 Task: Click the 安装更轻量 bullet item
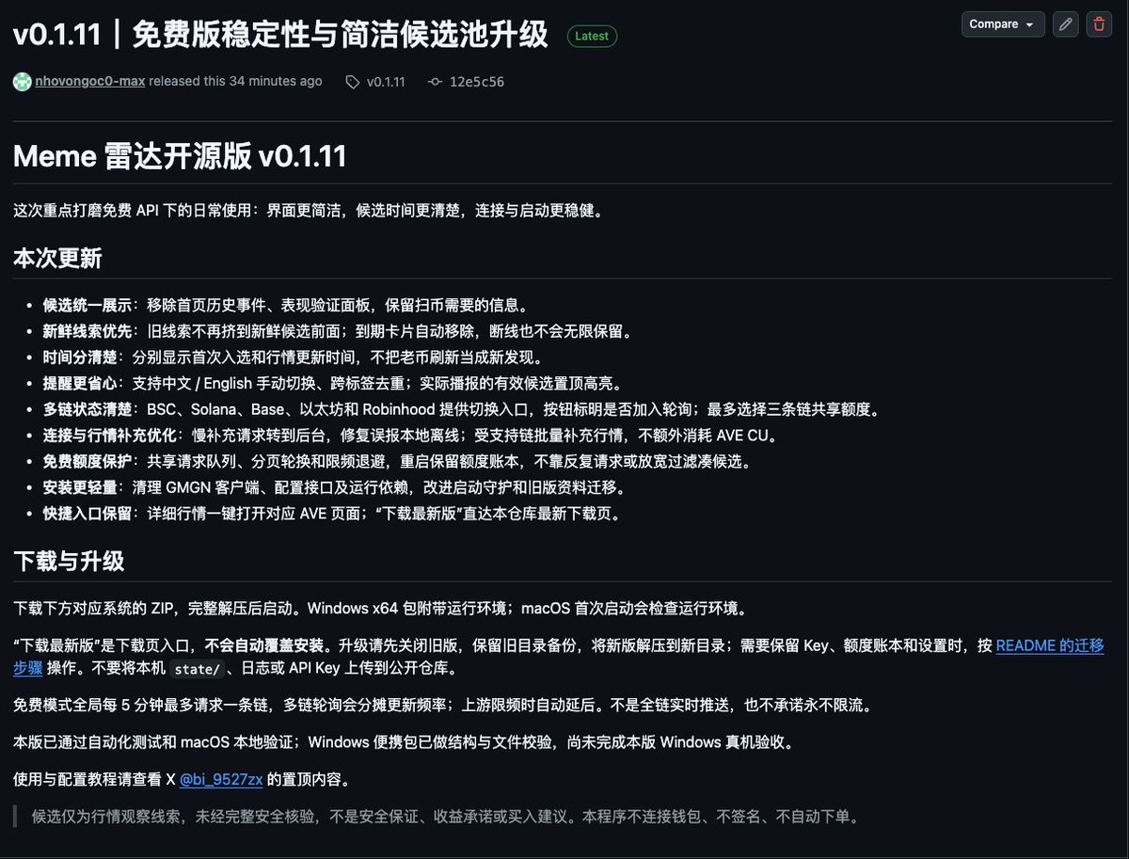(334, 487)
